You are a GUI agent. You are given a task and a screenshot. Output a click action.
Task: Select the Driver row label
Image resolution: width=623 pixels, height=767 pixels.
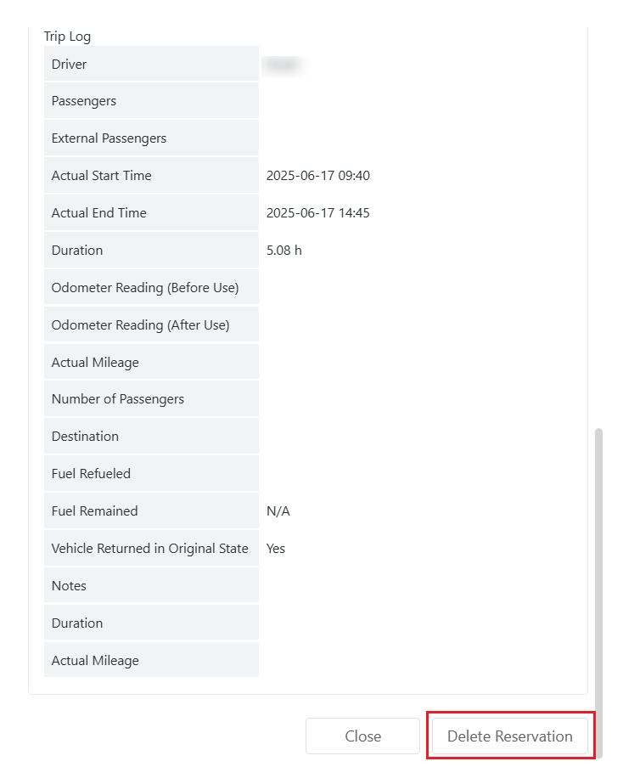(69, 65)
